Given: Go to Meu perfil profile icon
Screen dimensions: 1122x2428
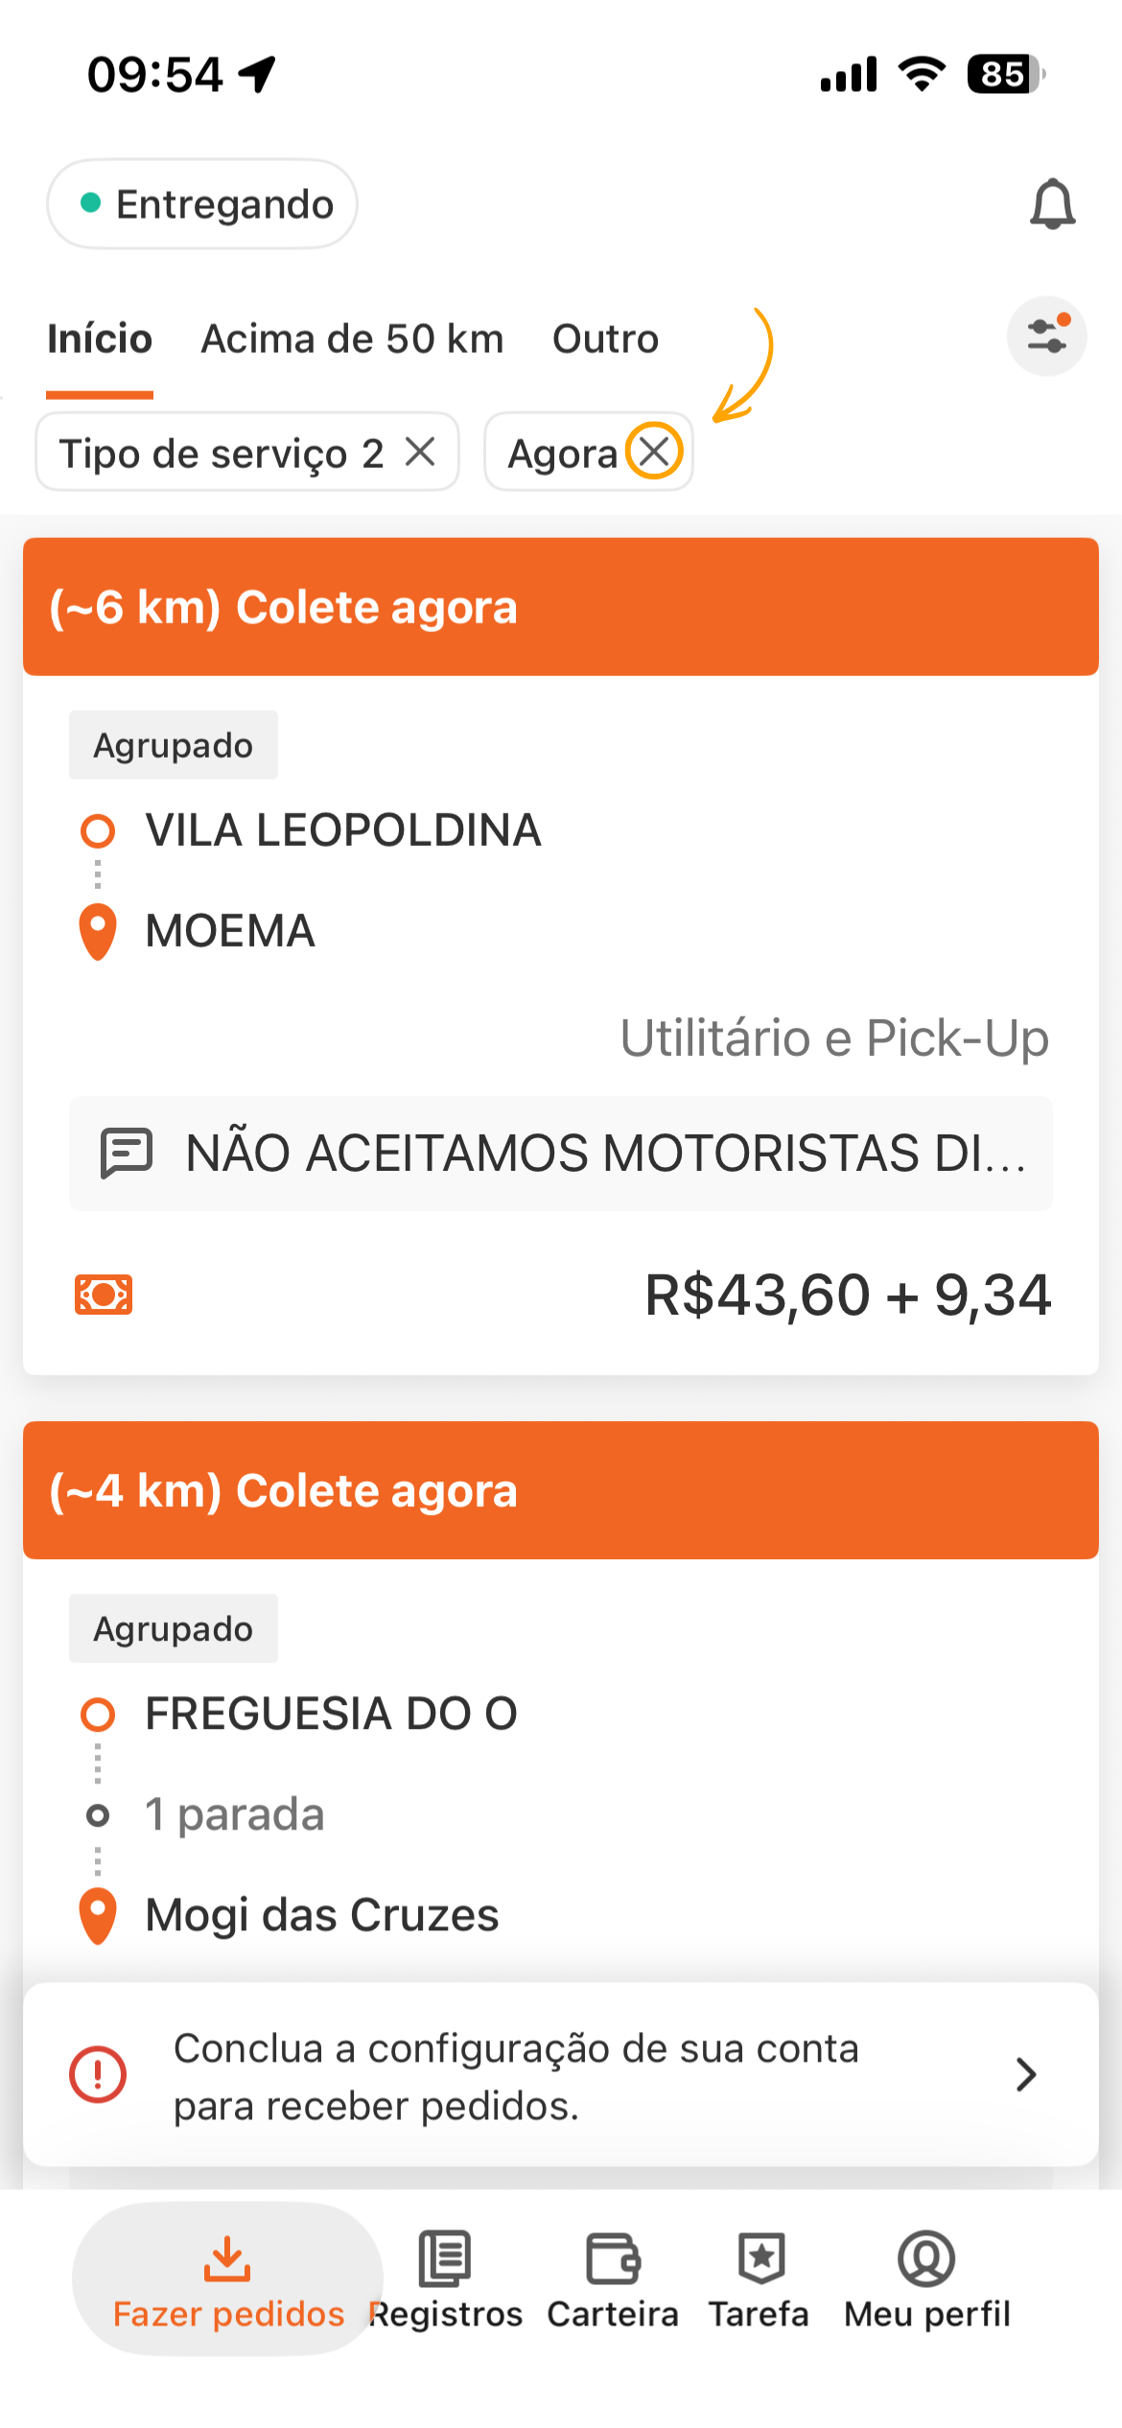Looking at the screenshot, I should [926, 2258].
